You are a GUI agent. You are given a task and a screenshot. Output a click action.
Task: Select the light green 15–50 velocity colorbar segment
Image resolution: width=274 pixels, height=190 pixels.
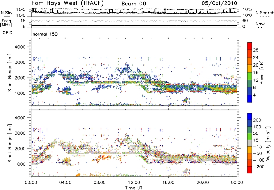click(250, 136)
